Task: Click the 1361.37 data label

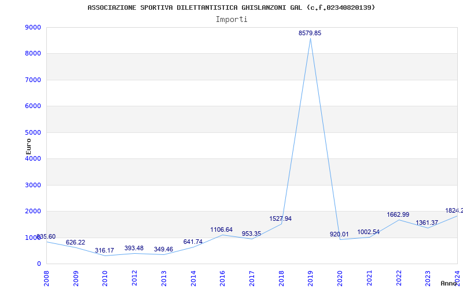Action: [427, 223]
